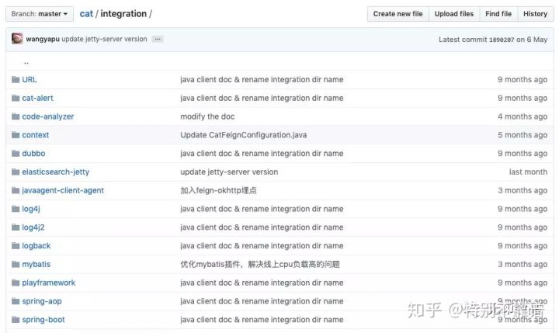
Task: Click the dubbo folder icon
Action: (x=16, y=154)
